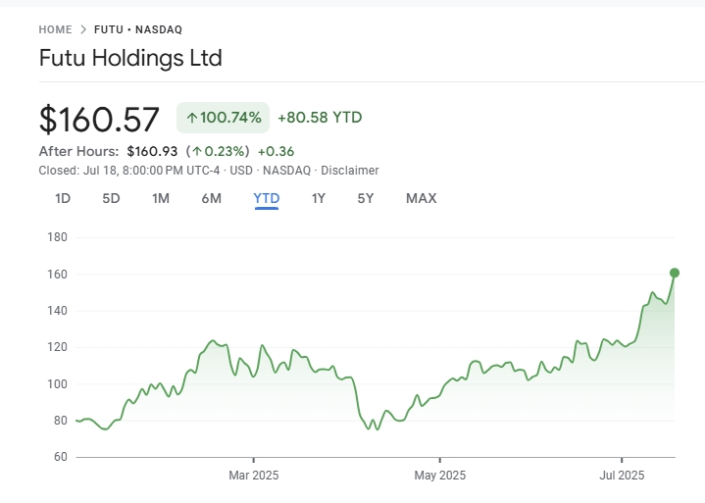Select the 1D time range tab
The width and height of the screenshot is (705, 503).
[x=63, y=198]
